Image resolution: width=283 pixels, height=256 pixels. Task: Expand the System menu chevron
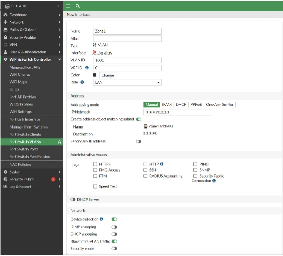click(x=59, y=172)
